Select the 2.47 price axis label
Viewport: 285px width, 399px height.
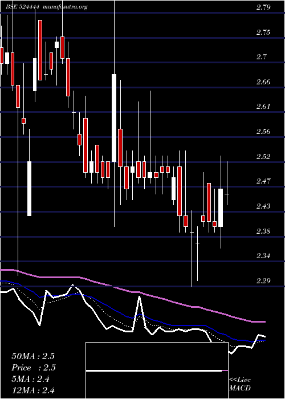pyautogui.click(x=263, y=181)
